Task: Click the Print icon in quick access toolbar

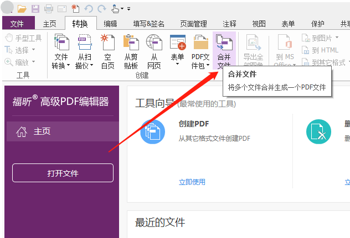Action: 49,9
